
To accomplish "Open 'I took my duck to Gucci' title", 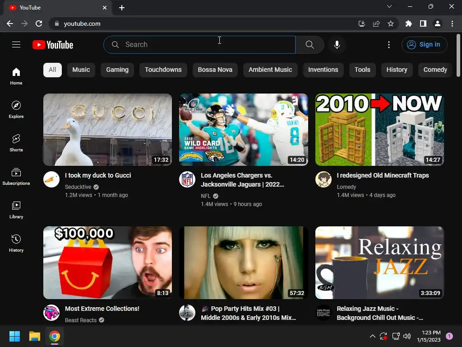I will (x=98, y=175).
